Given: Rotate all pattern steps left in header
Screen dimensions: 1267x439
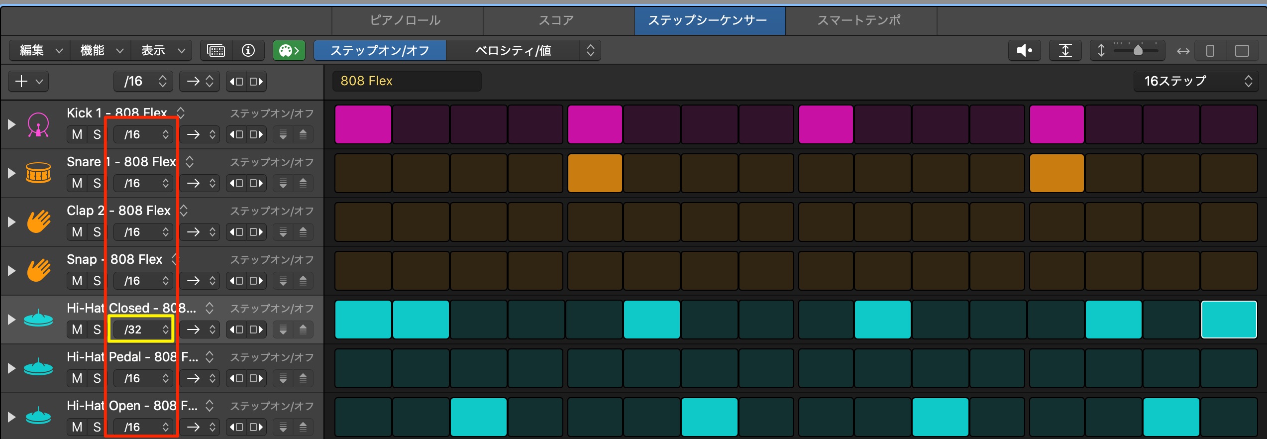Looking at the screenshot, I should click(236, 81).
